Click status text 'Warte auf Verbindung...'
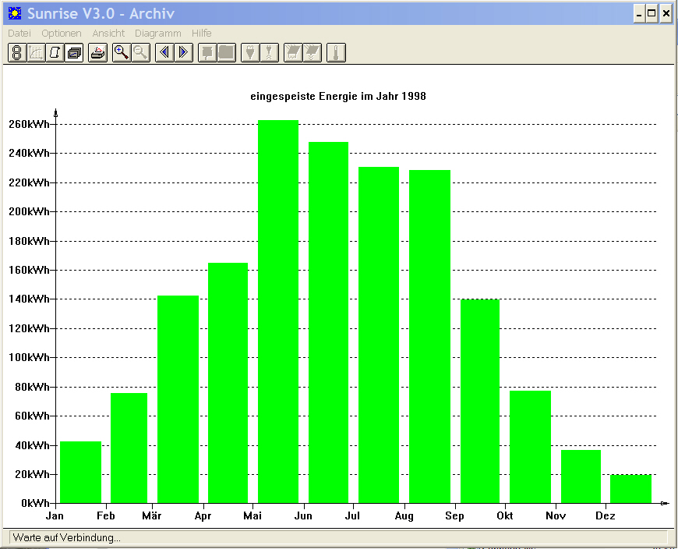The image size is (678, 549). [66, 538]
